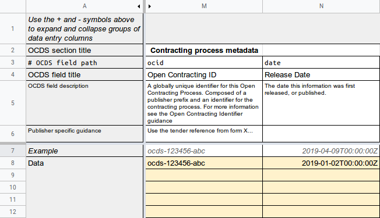This screenshot has height=218, width=380.
Task: Select column N header
Action: click(x=321, y=6)
